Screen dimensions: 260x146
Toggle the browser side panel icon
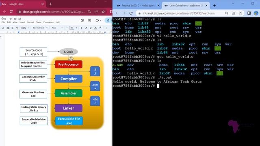coord(249,13)
